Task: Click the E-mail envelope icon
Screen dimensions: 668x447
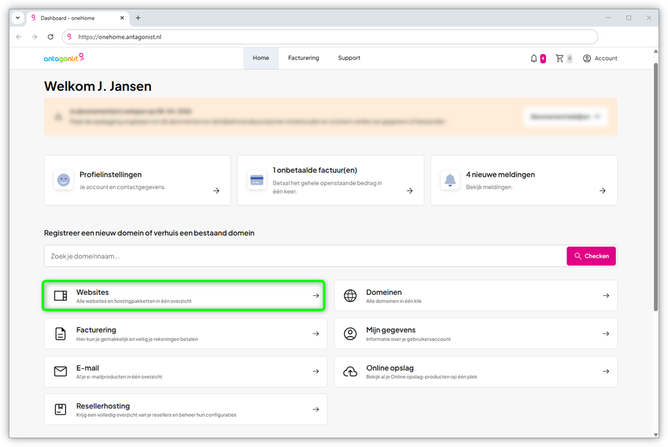Action: [x=61, y=372]
